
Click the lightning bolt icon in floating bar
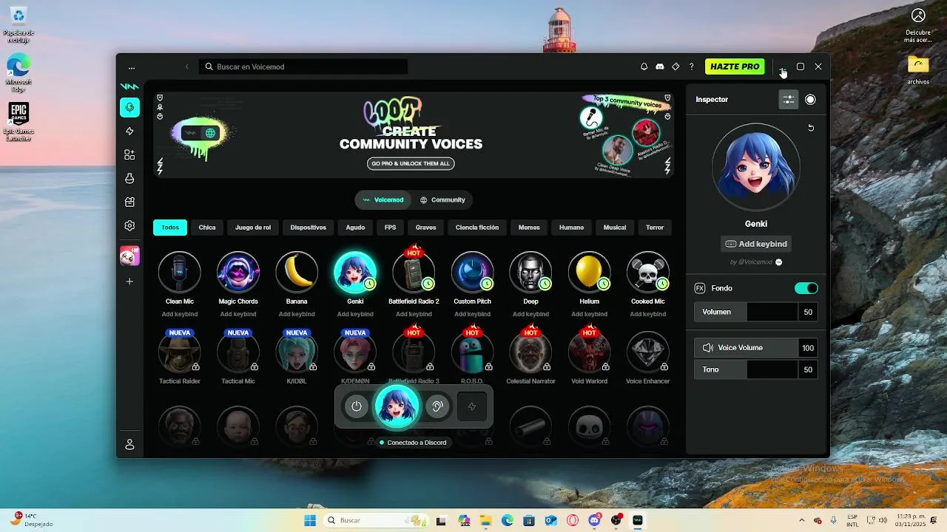[472, 406]
